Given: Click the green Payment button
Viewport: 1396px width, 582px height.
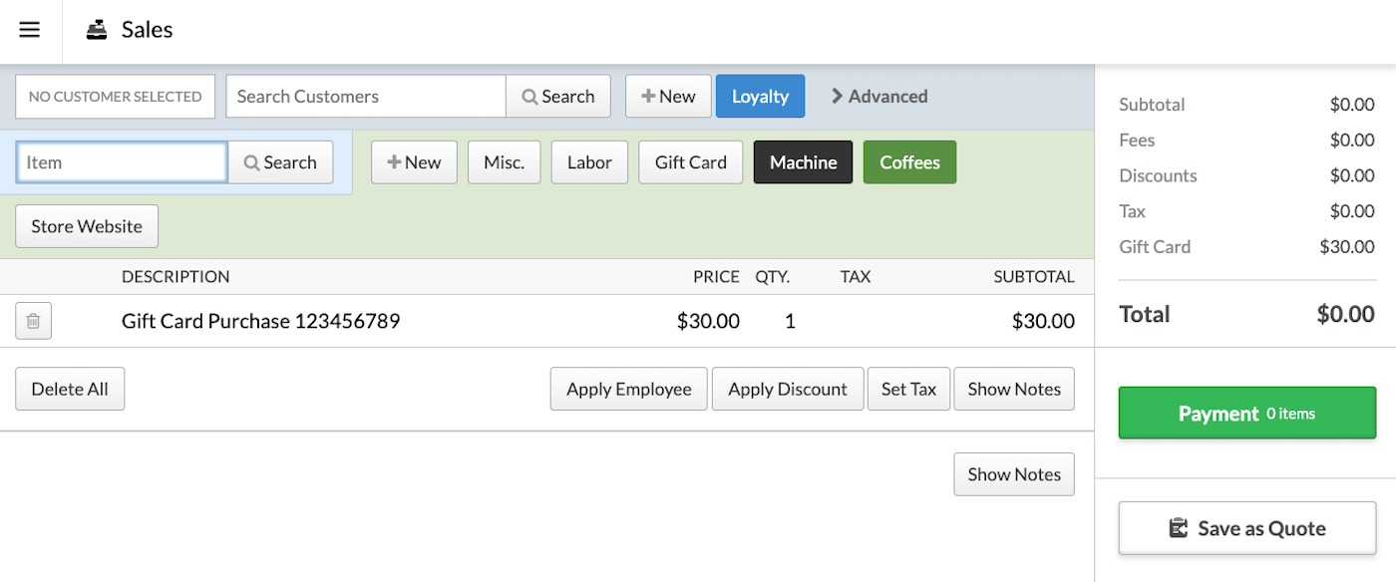Looking at the screenshot, I should (x=1246, y=413).
